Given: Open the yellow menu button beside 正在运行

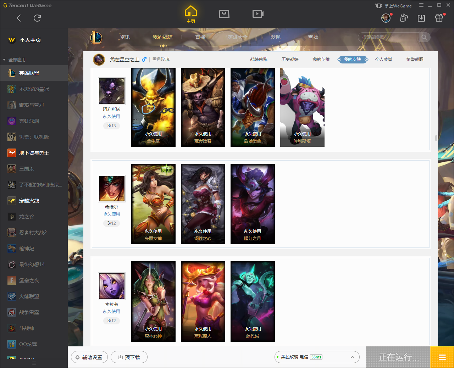Looking at the screenshot, I should [x=442, y=357].
